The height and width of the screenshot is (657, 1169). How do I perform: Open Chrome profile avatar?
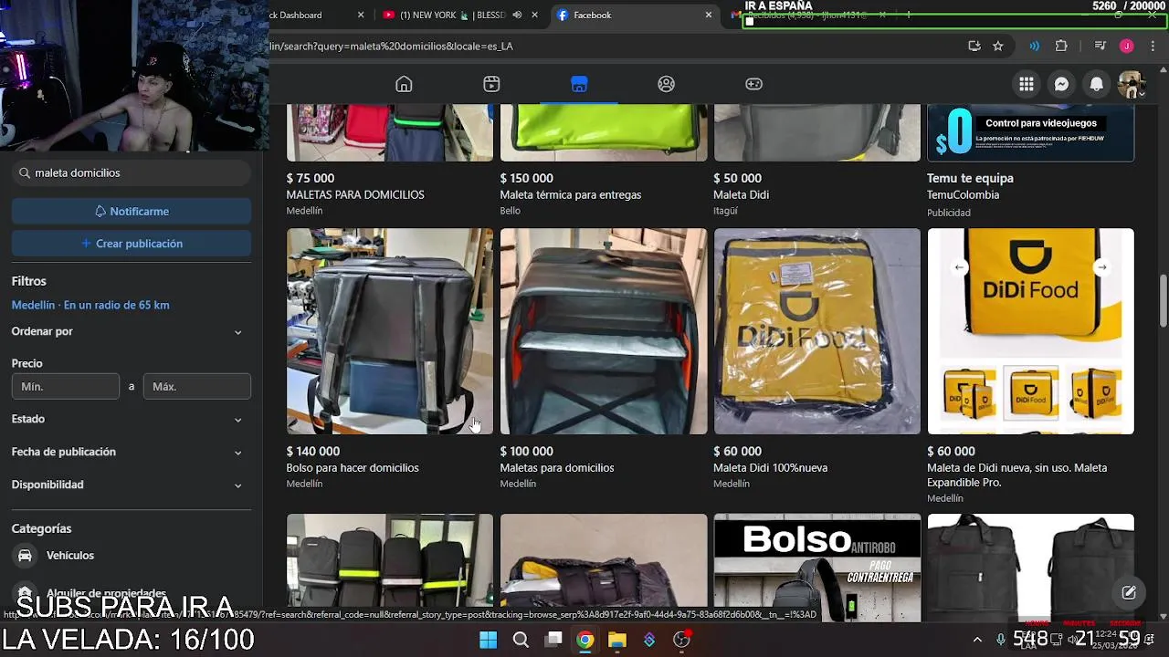pyautogui.click(x=1126, y=46)
